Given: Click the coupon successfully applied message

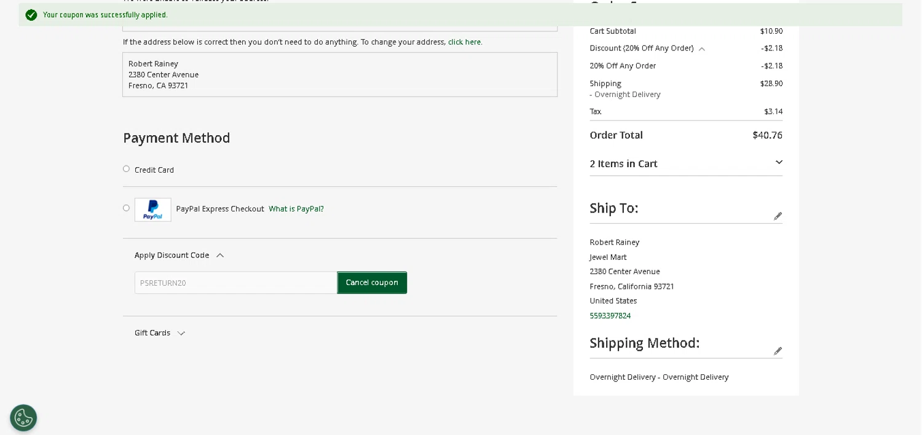Looking at the screenshot, I should (105, 15).
